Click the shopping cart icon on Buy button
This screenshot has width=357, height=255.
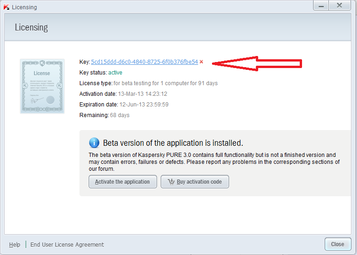171,181
